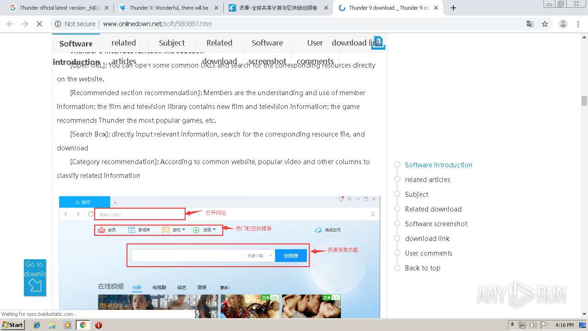Show hidden system tray icons
The width and height of the screenshot is (588, 331).
[512, 325]
